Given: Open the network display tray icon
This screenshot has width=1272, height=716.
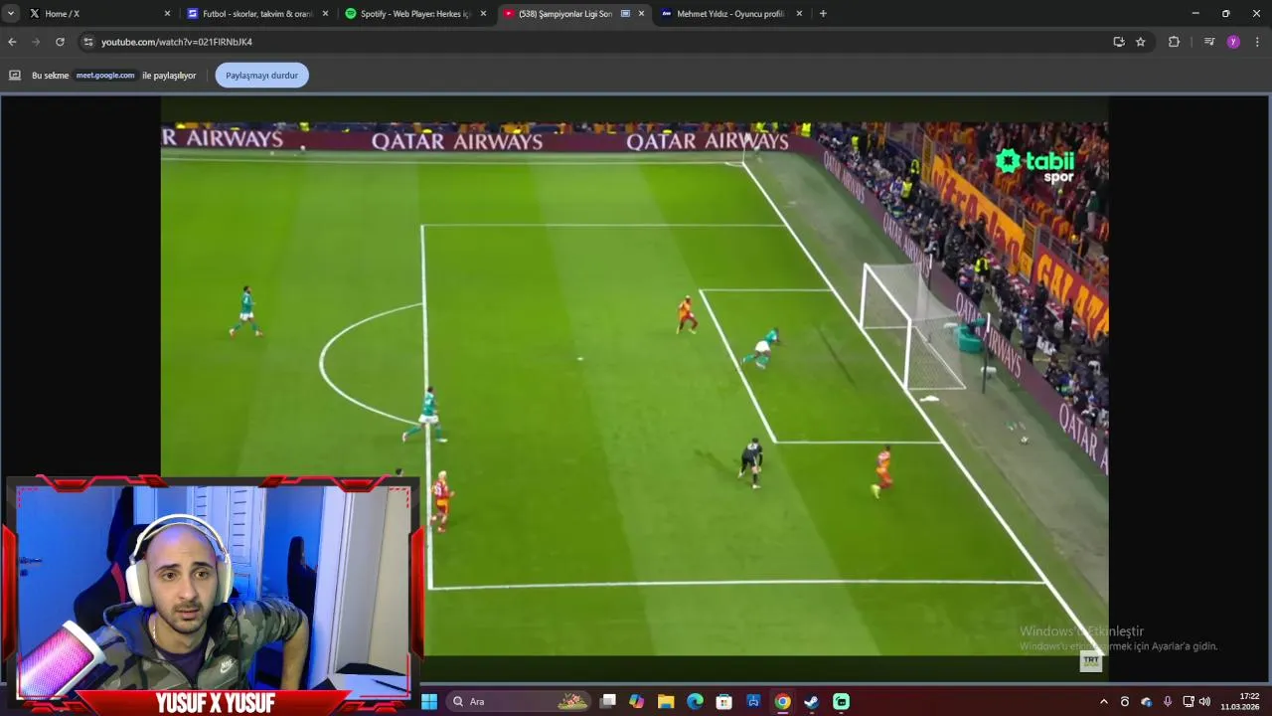Looking at the screenshot, I should tap(1188, 701).
